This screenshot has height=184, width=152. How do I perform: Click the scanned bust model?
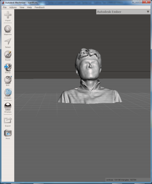click(x=90, y=76)
